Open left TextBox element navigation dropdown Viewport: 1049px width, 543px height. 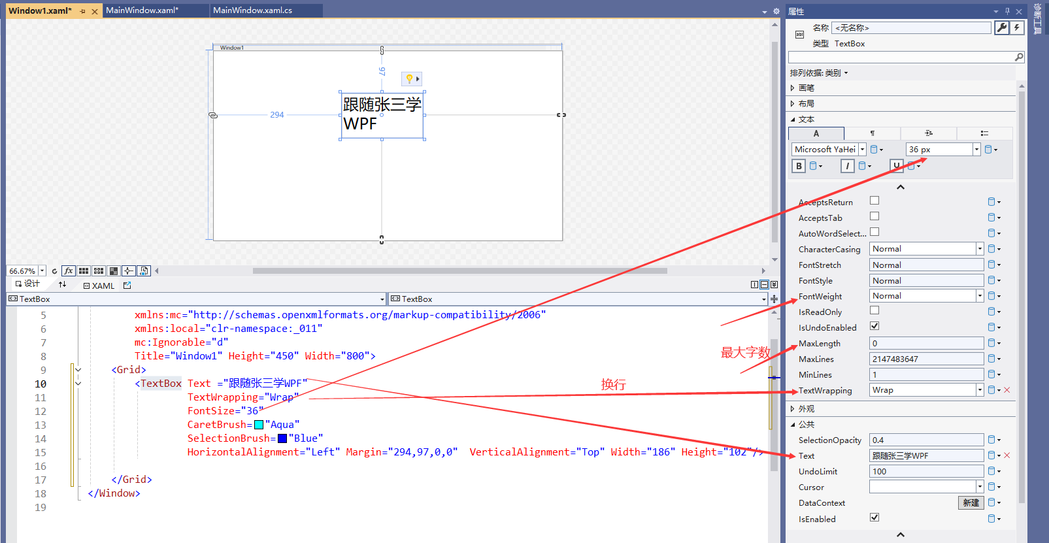point(382,299)
